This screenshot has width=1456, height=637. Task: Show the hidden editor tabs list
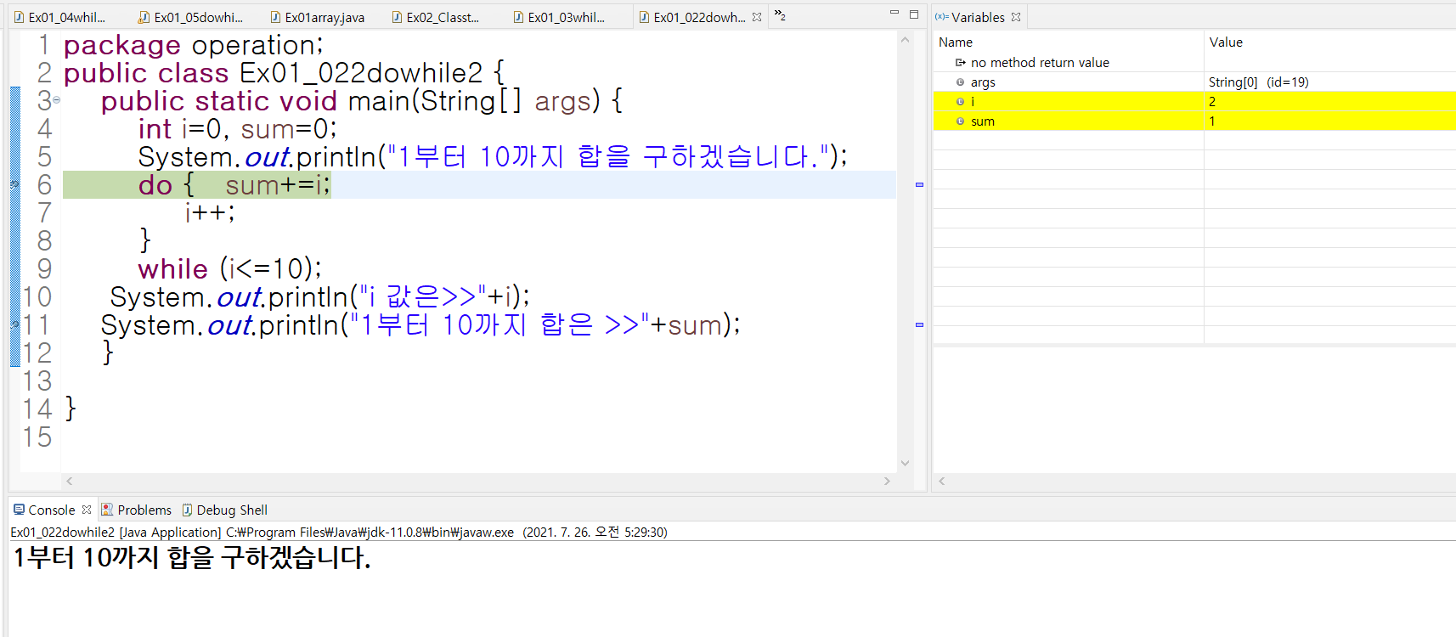coord(780,15)
